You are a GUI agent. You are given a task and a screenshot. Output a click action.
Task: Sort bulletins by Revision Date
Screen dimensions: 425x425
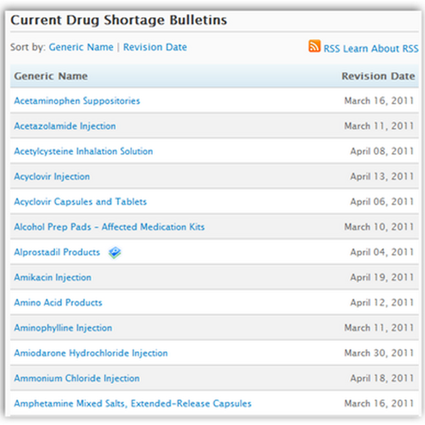155,47
